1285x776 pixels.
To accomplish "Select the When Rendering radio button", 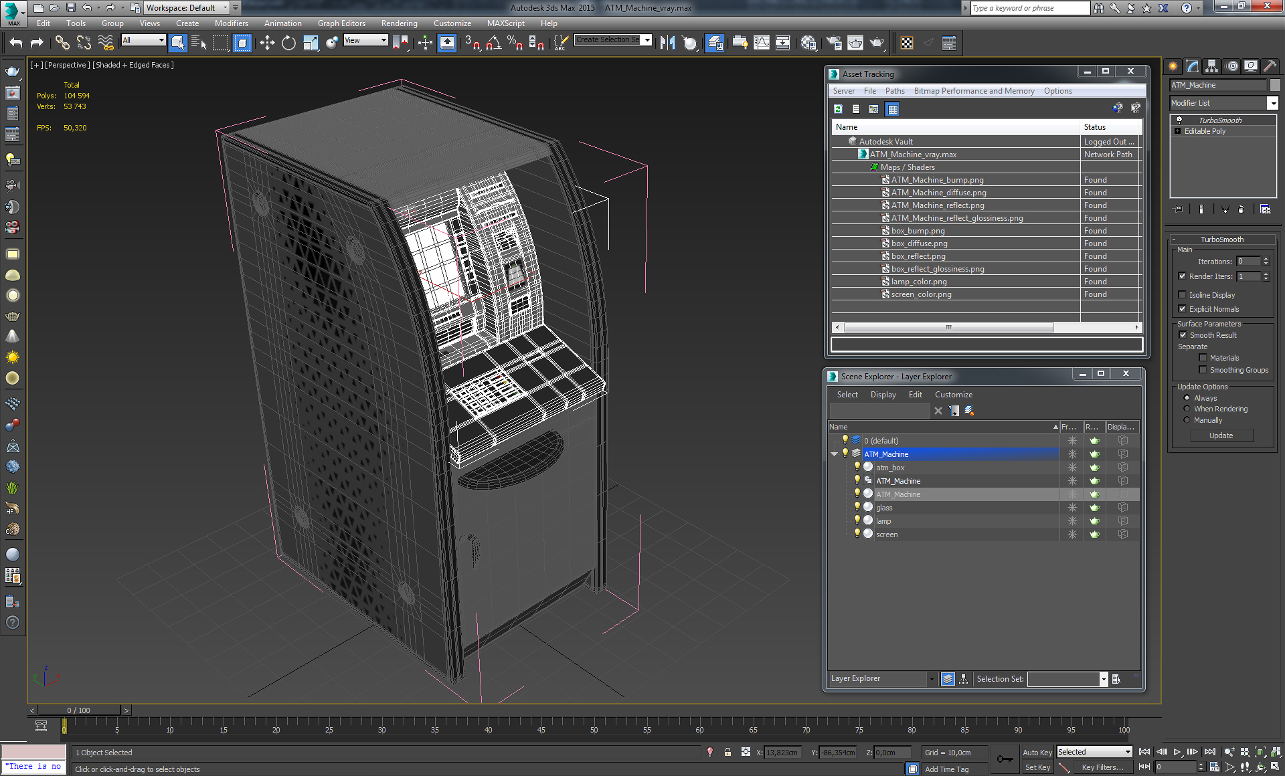I will [1187, 409].
